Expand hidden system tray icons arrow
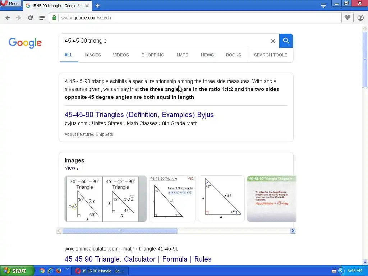The width and height of the screenshot is (368, 276). (x=341, y=271)
